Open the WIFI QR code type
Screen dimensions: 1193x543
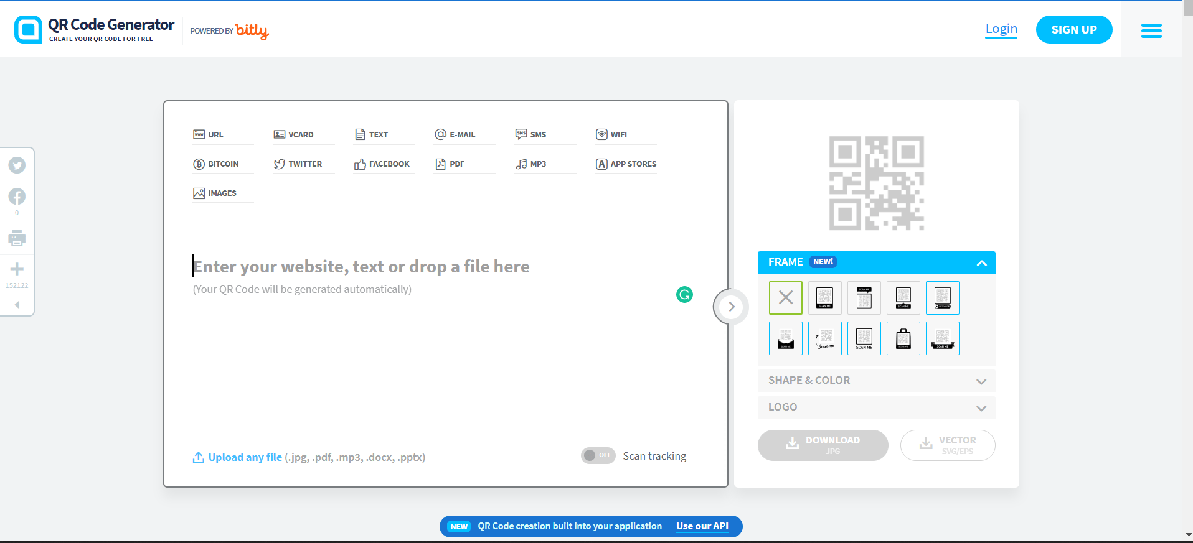[626, 134]
